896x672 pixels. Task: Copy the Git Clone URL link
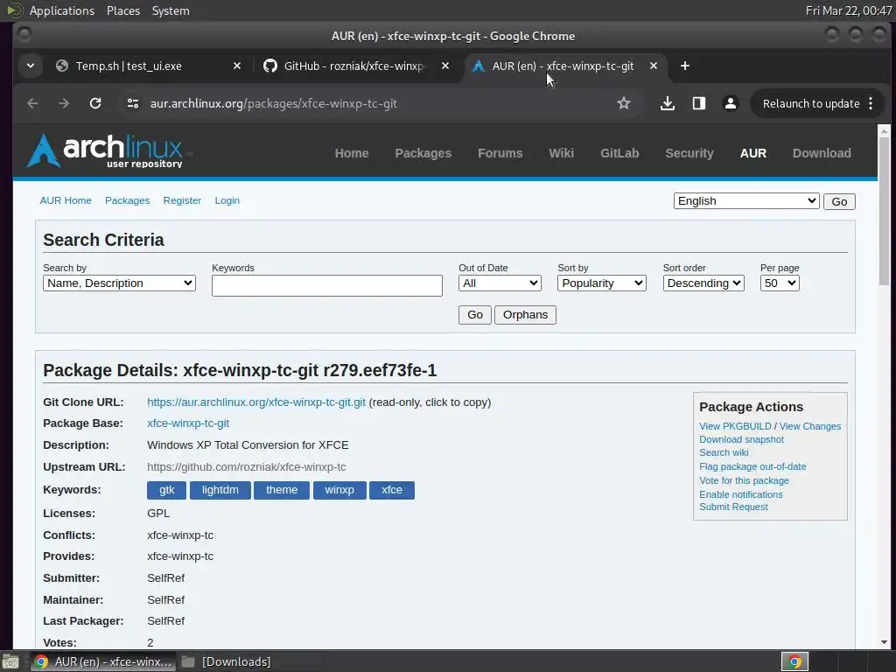(x=256, y=402)
